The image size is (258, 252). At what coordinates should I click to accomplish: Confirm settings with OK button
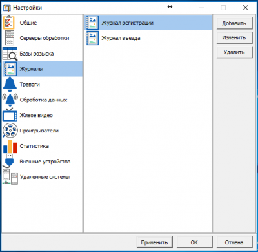pos(194,242)
